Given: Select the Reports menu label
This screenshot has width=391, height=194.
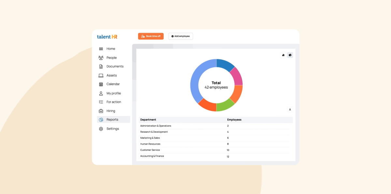Looking at the screenshot, I should click(112, 120).
